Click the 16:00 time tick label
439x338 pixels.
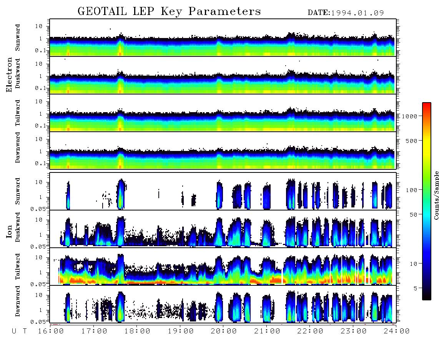(x=51, y=331)
